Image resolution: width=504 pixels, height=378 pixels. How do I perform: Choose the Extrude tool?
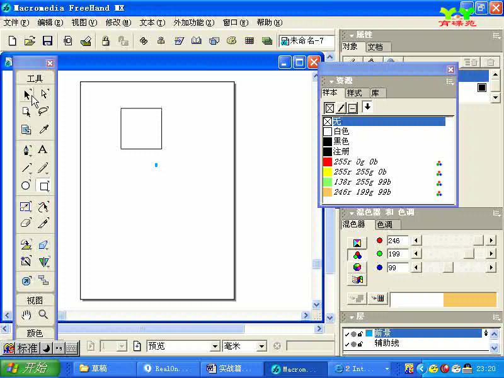pos(43,245)
